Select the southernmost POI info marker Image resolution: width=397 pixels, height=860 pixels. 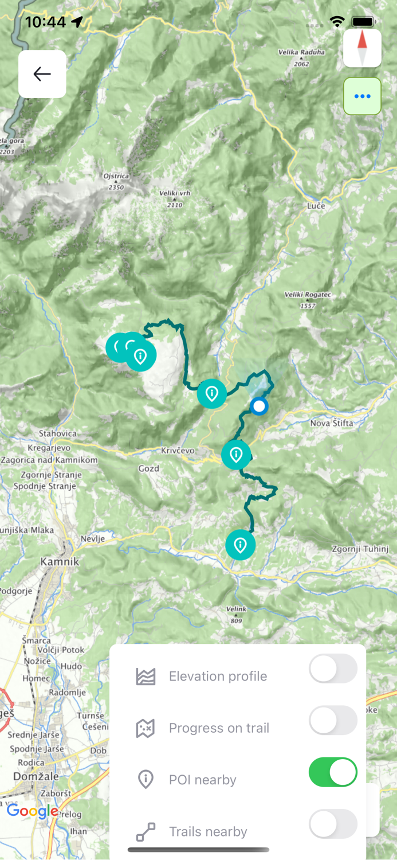pos(240,545)
